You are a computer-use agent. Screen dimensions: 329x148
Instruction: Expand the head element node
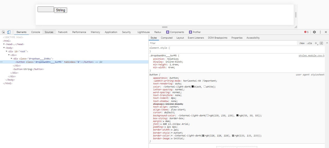click(4, 44)
